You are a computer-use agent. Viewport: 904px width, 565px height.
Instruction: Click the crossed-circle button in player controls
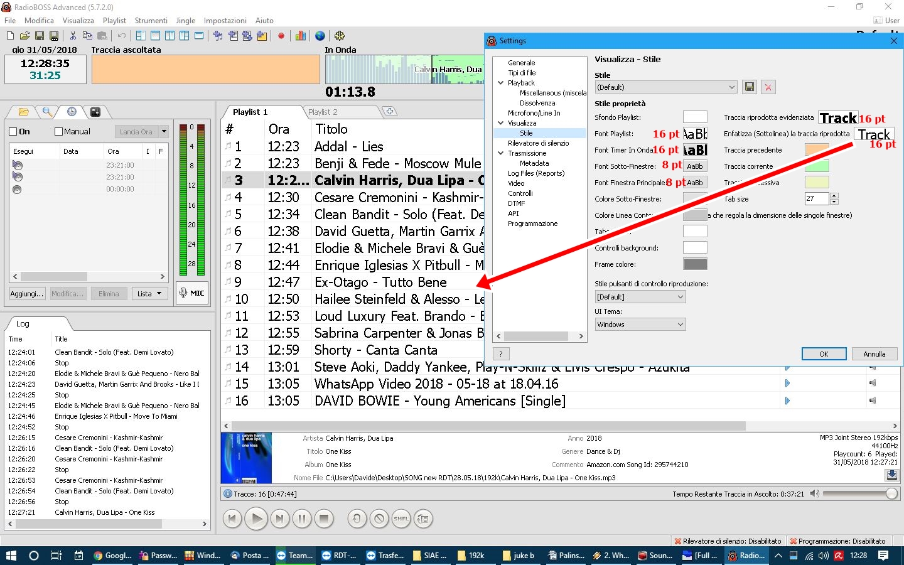pos(379,519)
